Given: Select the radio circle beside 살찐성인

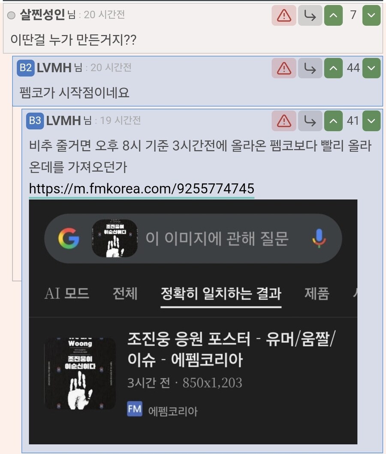Looking at the screenshot, I should (x=11, y=15).
